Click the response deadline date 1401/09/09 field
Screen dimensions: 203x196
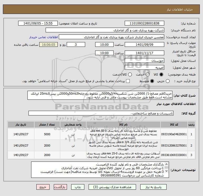144,44
